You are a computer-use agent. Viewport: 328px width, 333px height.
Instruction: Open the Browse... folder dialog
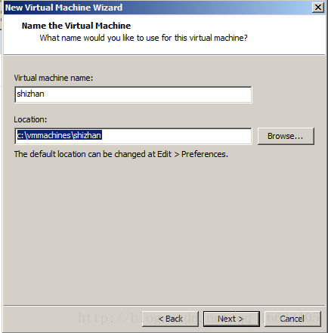[x=286, y=136]
